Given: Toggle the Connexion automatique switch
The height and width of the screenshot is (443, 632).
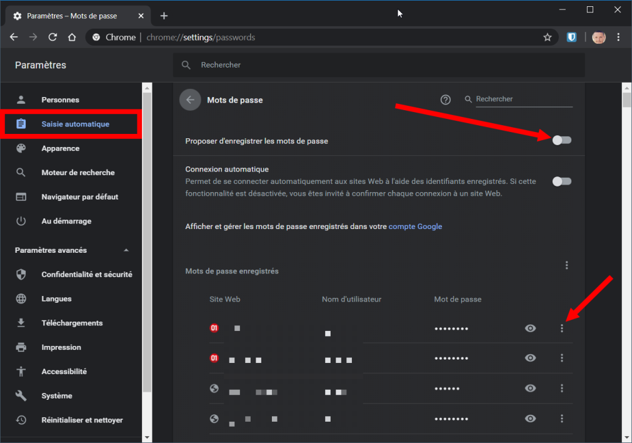Looking at the screenshot, I should (x=561, y=181).
